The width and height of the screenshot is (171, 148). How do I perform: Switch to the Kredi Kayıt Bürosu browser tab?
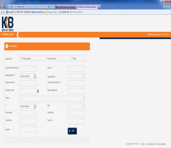pos(66,7)
